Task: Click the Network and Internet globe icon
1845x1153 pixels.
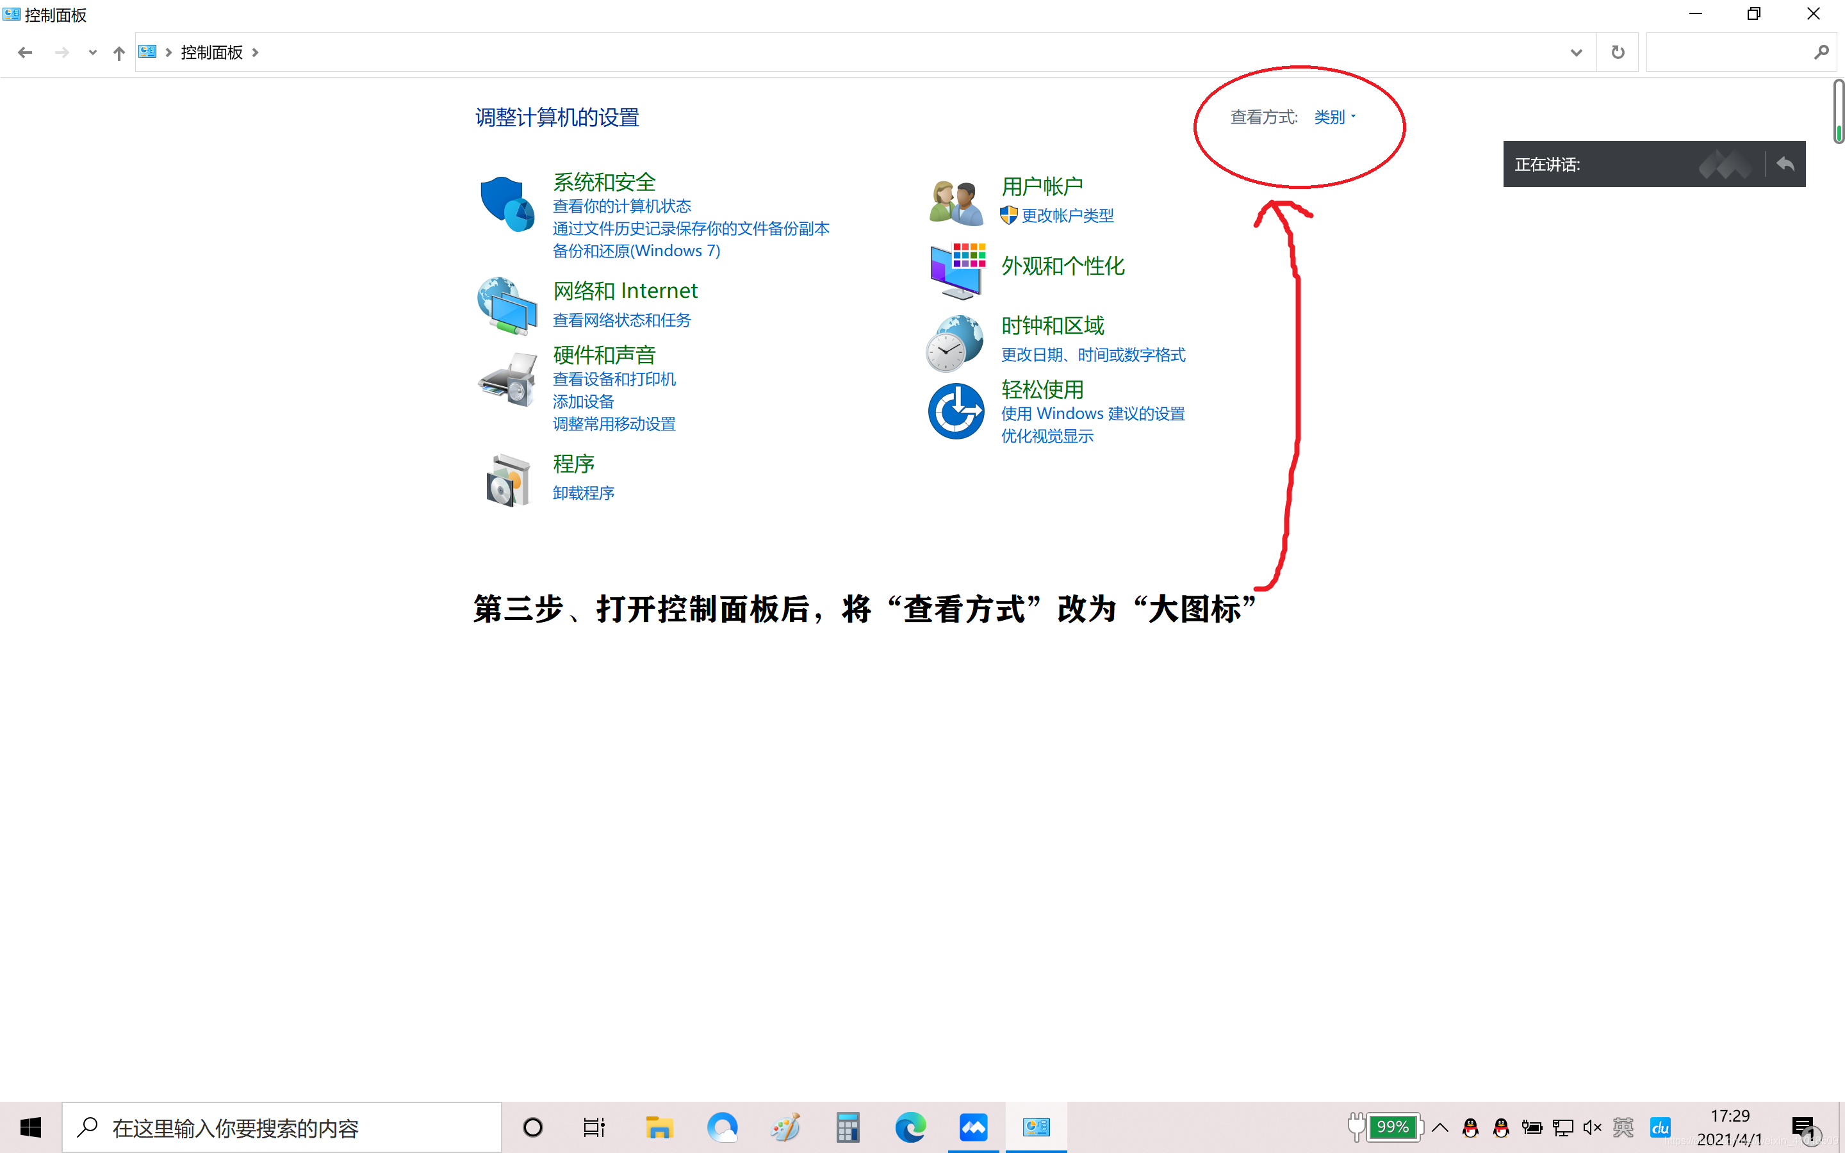Action: tap(507, 305)
